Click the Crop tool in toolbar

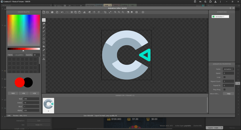coord(105,12)
